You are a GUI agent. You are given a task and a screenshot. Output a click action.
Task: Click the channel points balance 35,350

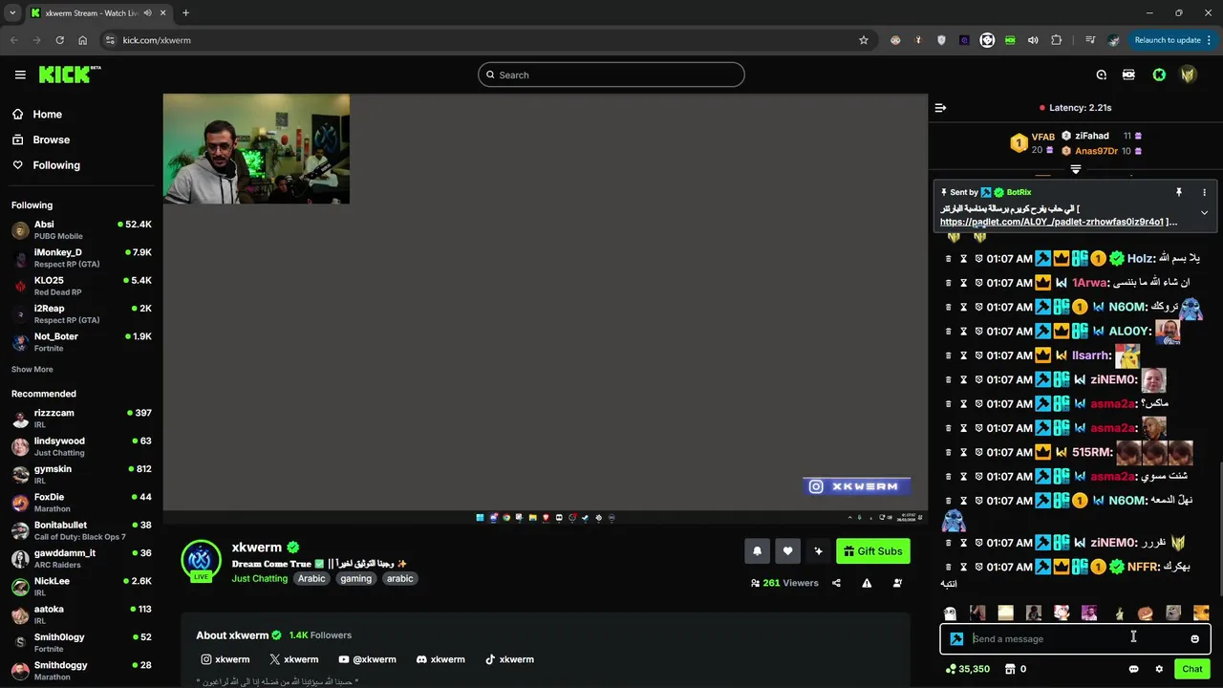tap(967, 669)
